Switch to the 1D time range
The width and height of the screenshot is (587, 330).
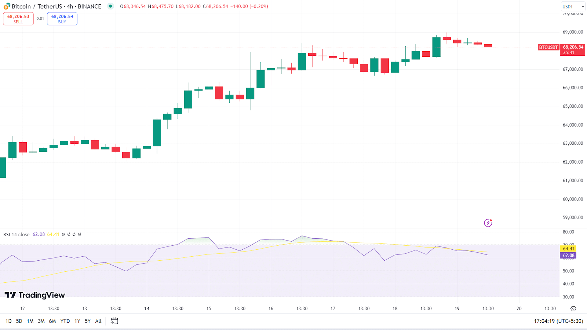point(8,321)
